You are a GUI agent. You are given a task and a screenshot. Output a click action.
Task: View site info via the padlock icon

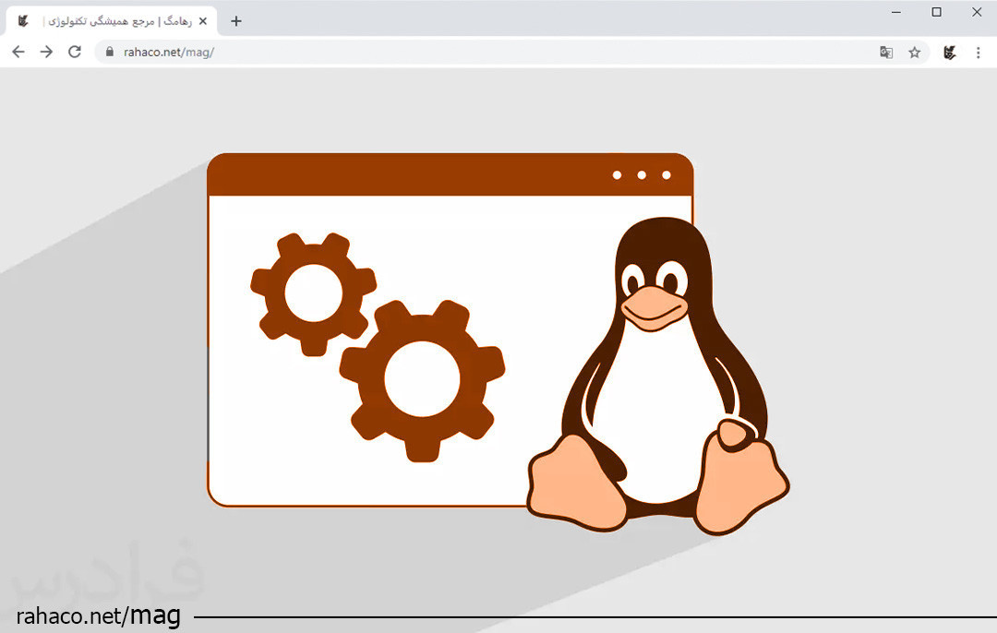110,53
